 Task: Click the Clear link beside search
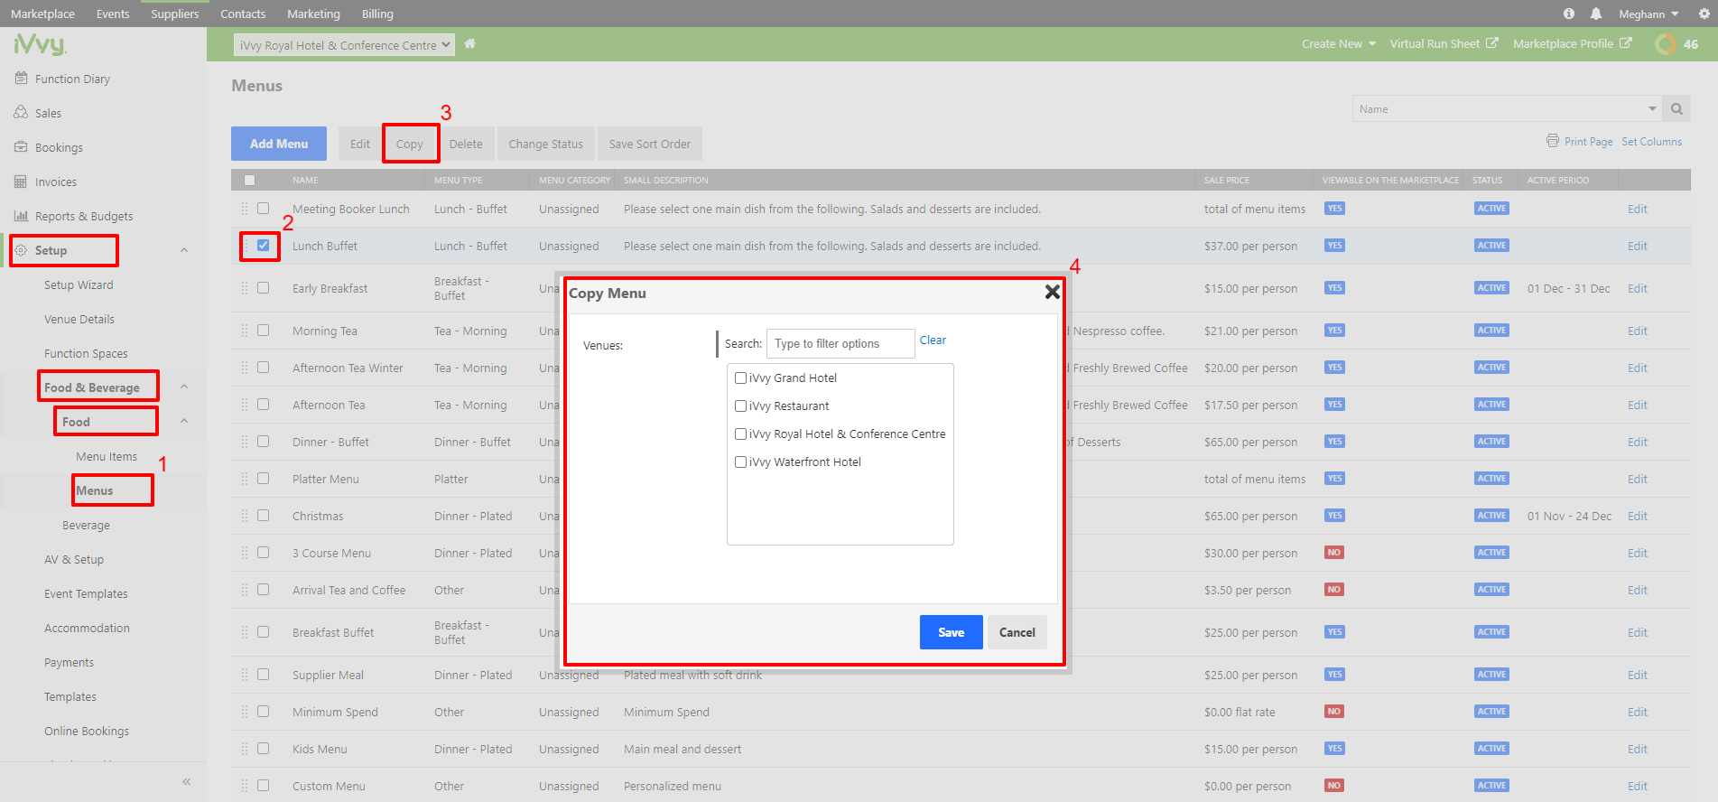933,340
